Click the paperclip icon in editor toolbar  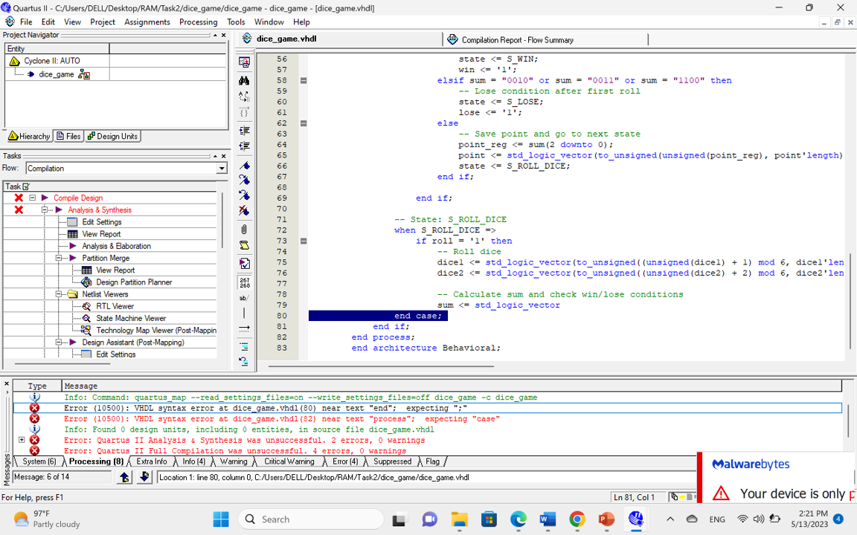(244, 230)
